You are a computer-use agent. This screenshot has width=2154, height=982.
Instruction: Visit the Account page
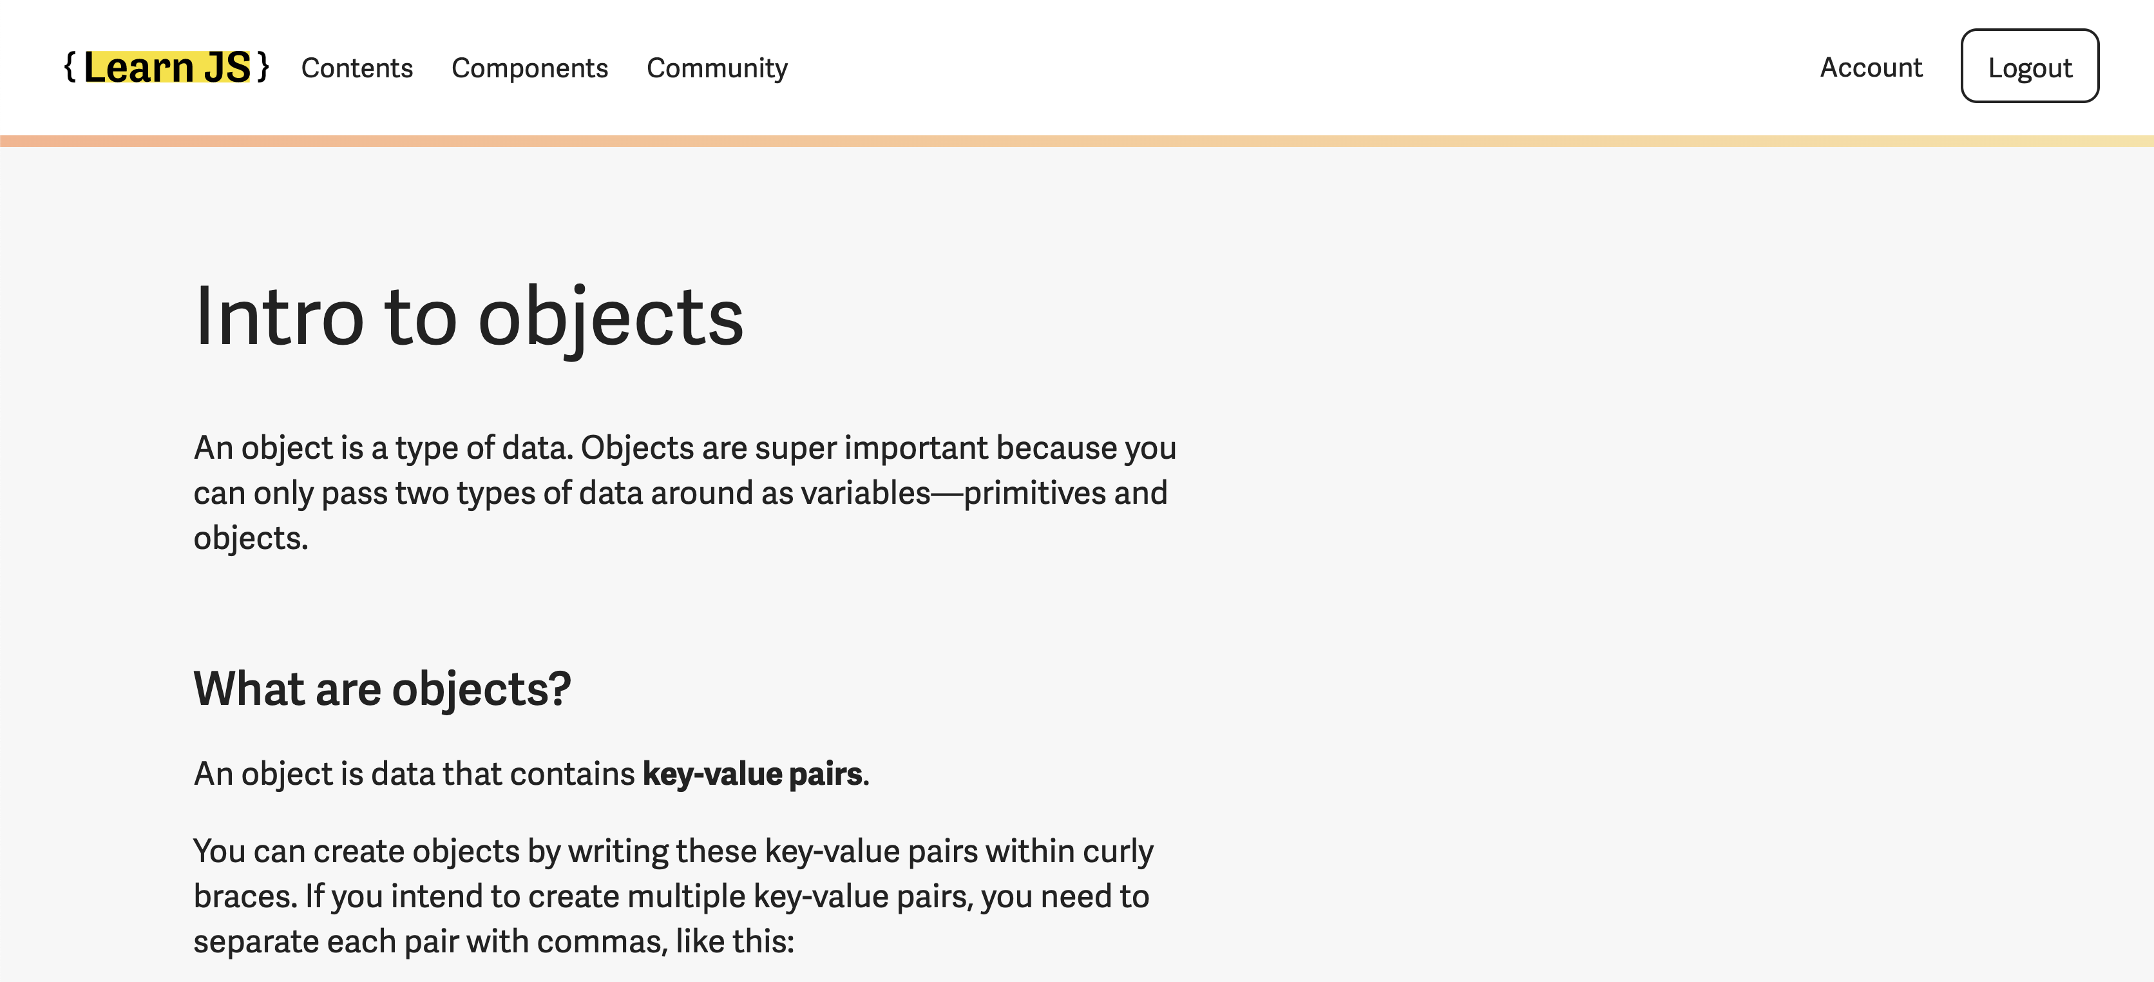[1871, 67]
